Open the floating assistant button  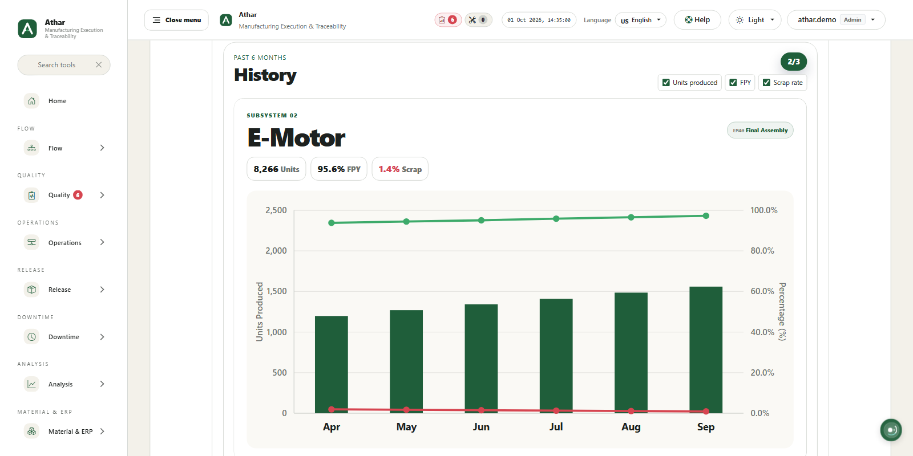pyautogui.click(x=891, y=430)
